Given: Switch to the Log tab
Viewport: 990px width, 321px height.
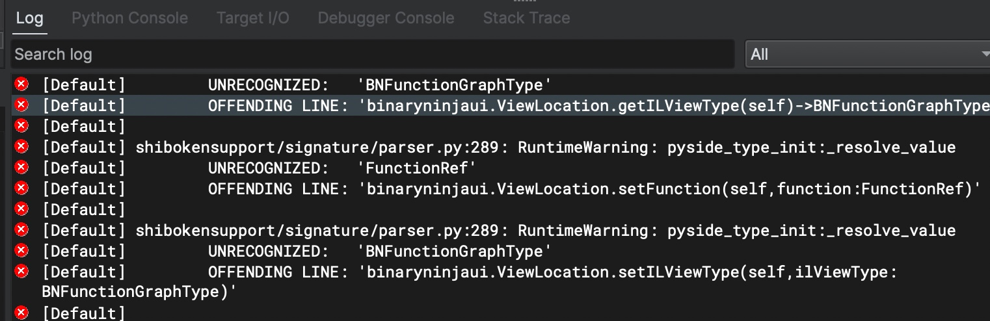Looking at the screenshot, I should click(29, 18).
